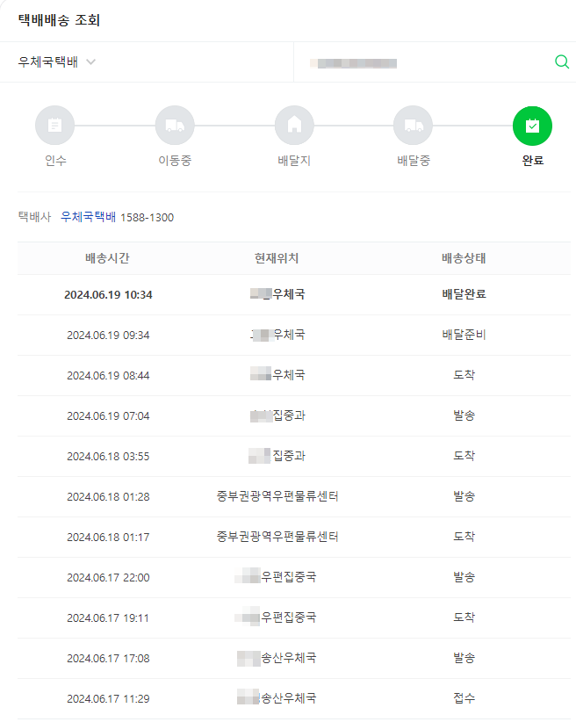
Task: Click the tracking number input field
Action: (x=395, y=62)
